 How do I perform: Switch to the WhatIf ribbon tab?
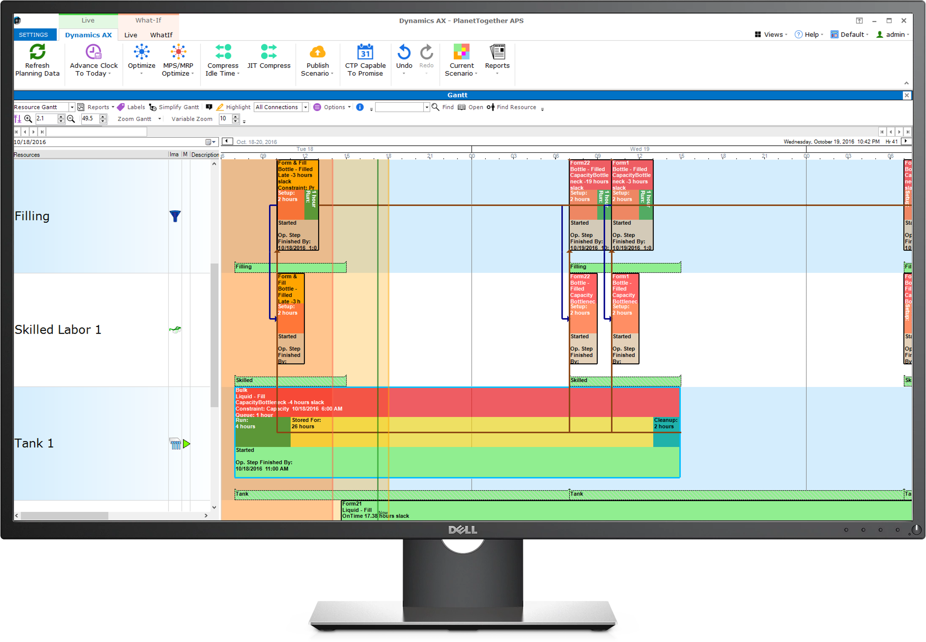[161, 35]
